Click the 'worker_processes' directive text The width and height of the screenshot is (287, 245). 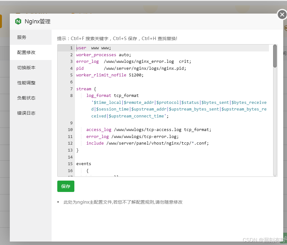pyautogui.click(x=96, y=55)
